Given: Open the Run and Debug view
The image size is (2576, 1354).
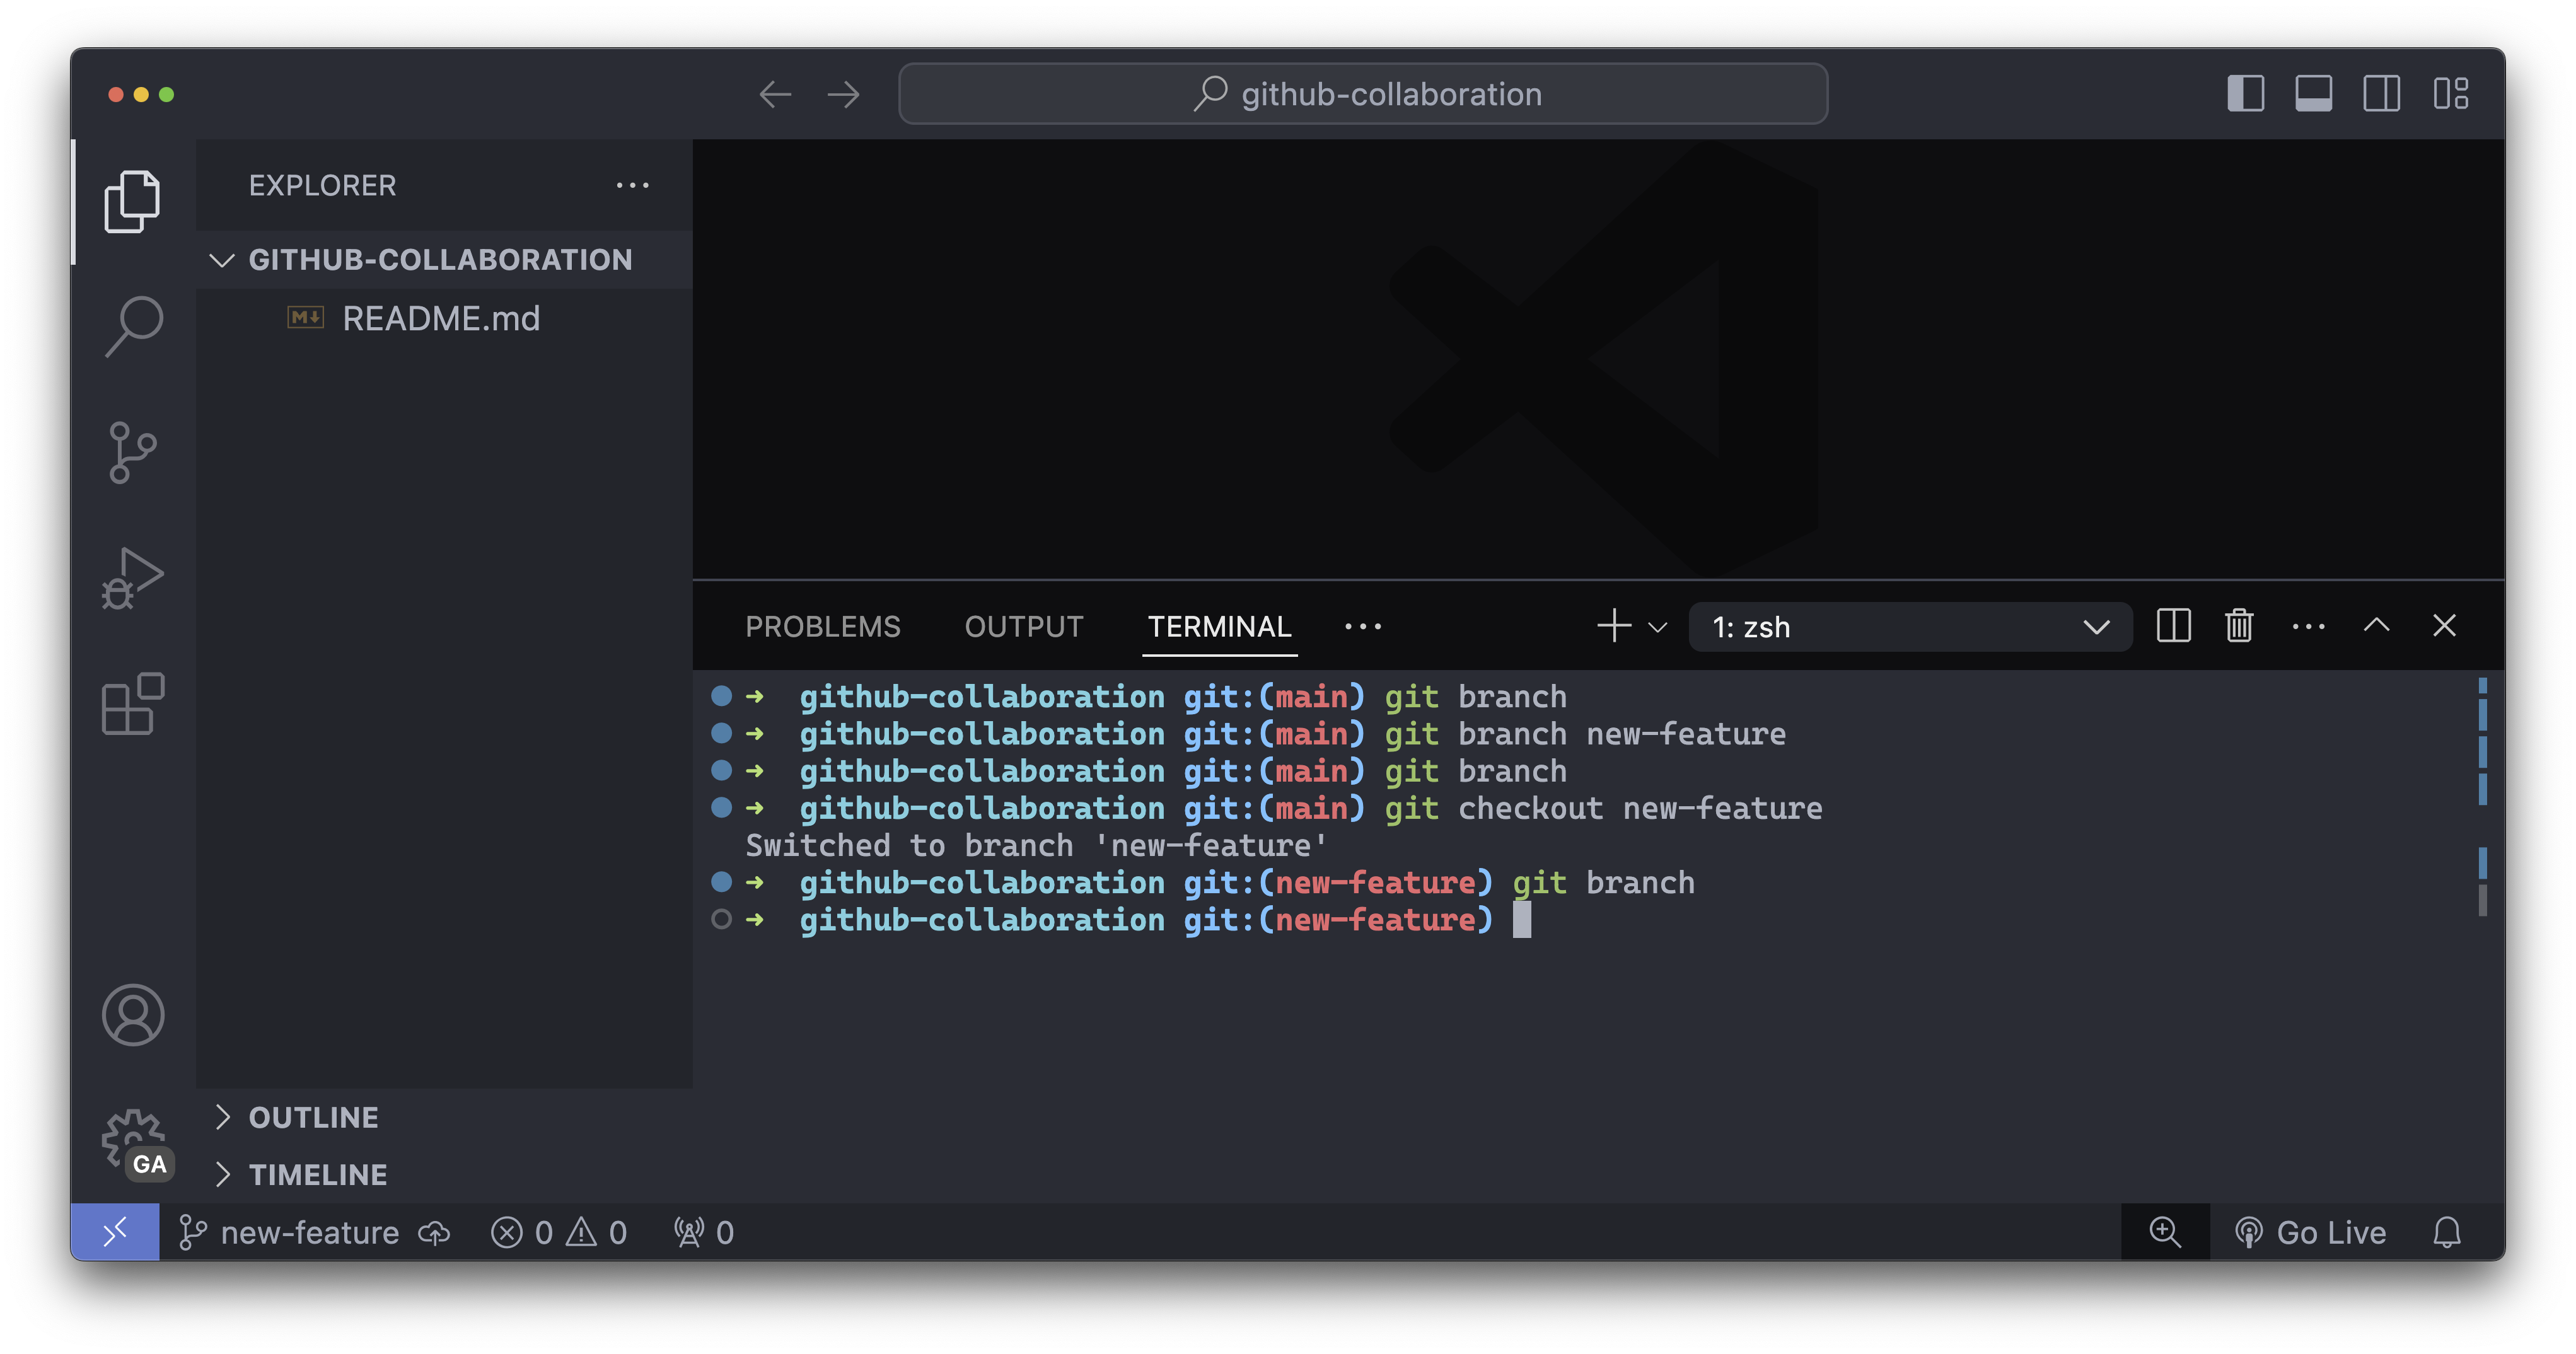Looking at the screenshot, I should point(132,577).
